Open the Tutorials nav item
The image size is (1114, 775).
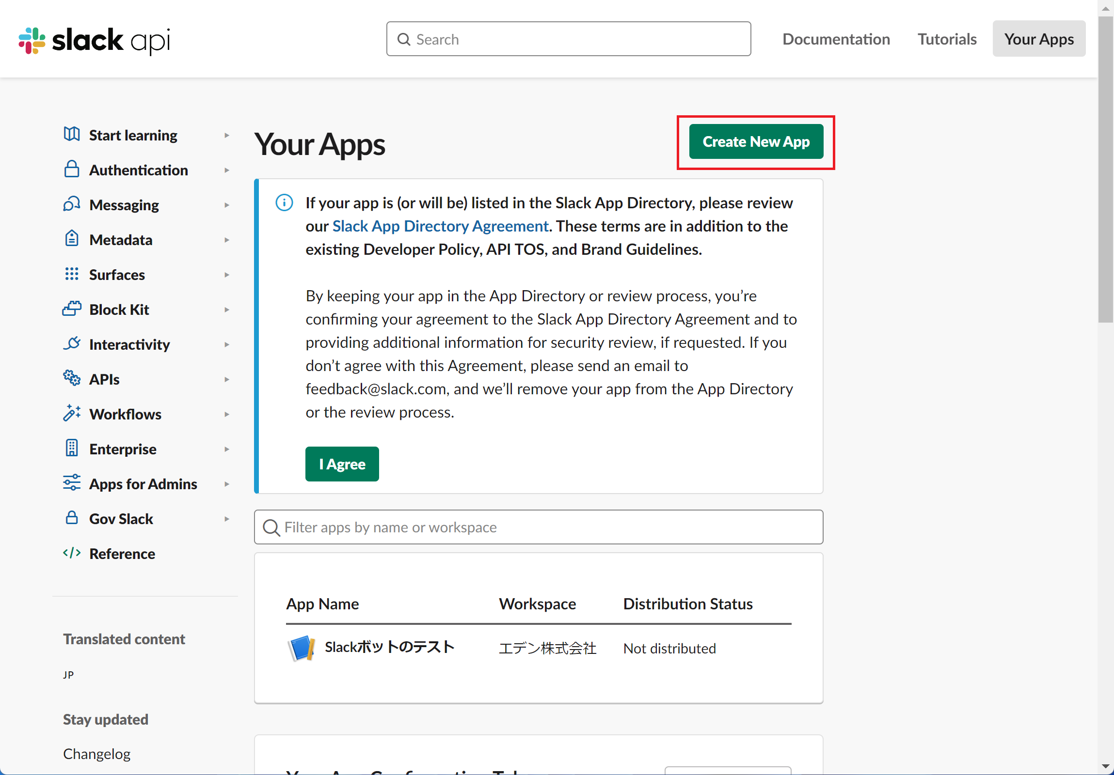click(947, 39)
